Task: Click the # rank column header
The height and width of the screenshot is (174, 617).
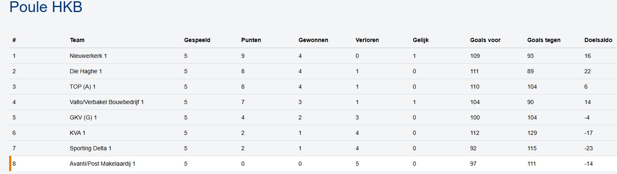Action: [x=14, y=40]
